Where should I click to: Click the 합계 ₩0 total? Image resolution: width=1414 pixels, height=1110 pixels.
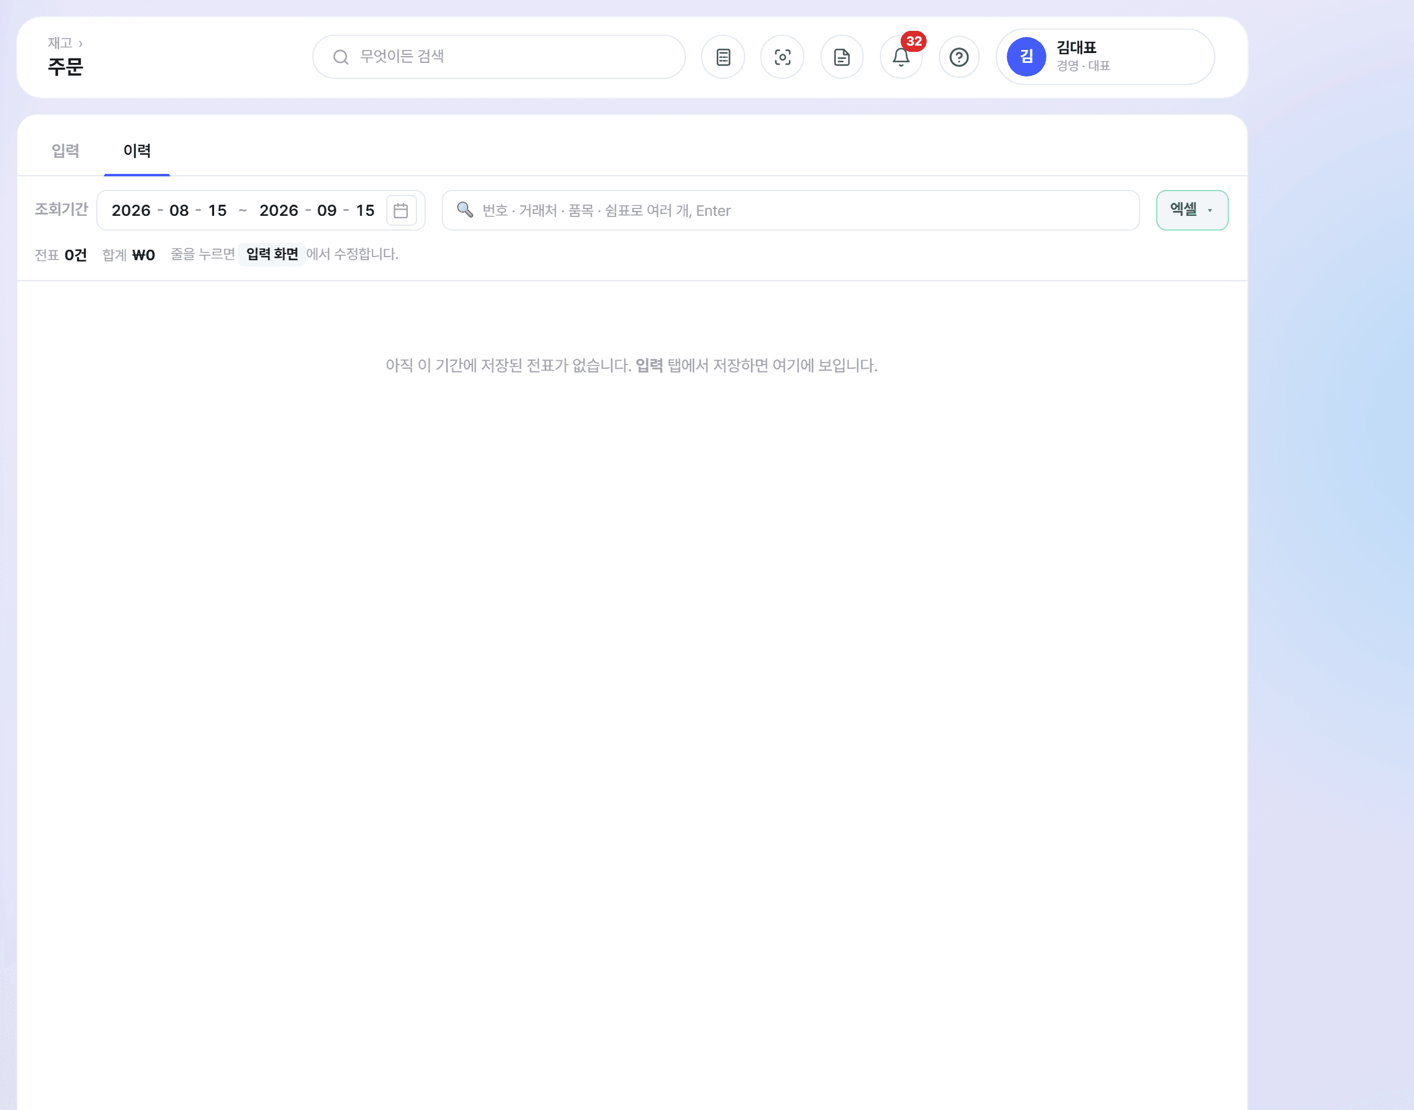129,255
